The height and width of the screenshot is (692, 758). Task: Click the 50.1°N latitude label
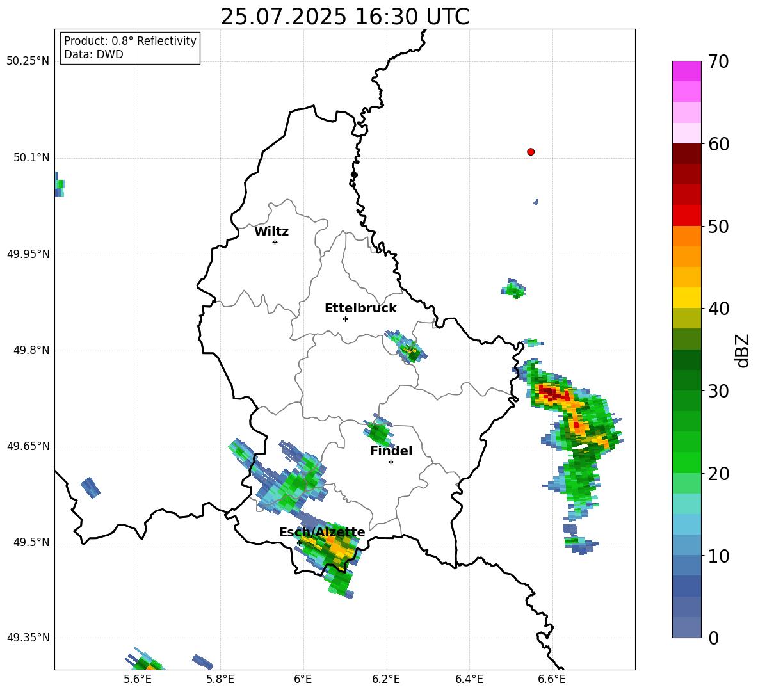tap(31, 157)
